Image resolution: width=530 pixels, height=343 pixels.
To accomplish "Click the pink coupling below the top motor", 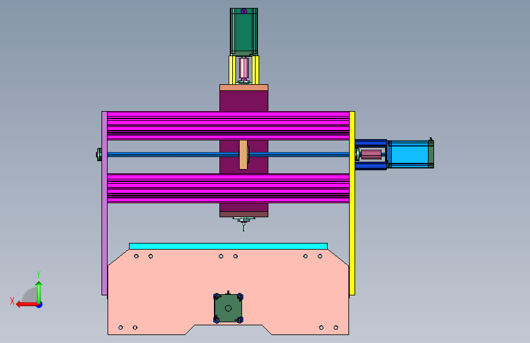I will (x=244, y=68).
